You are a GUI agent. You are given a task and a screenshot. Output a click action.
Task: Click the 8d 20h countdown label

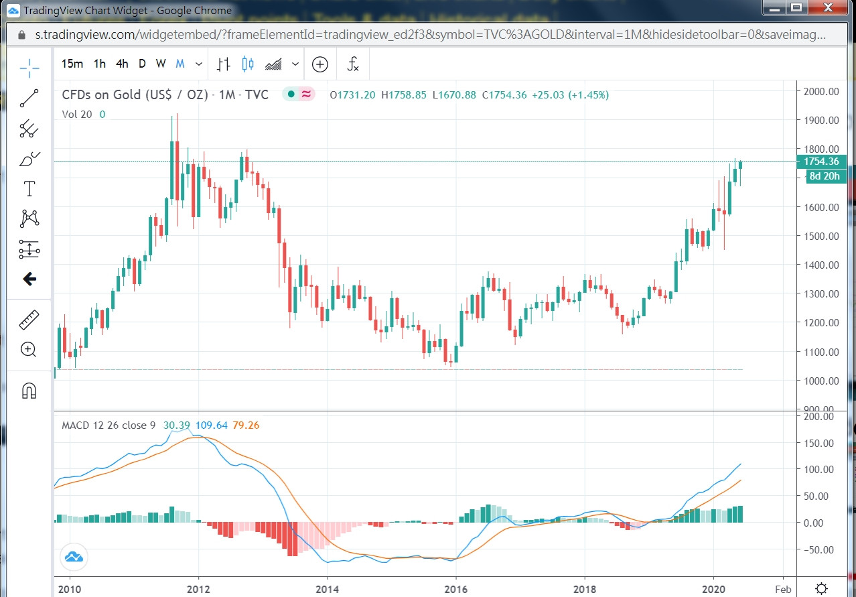point(824,176)
